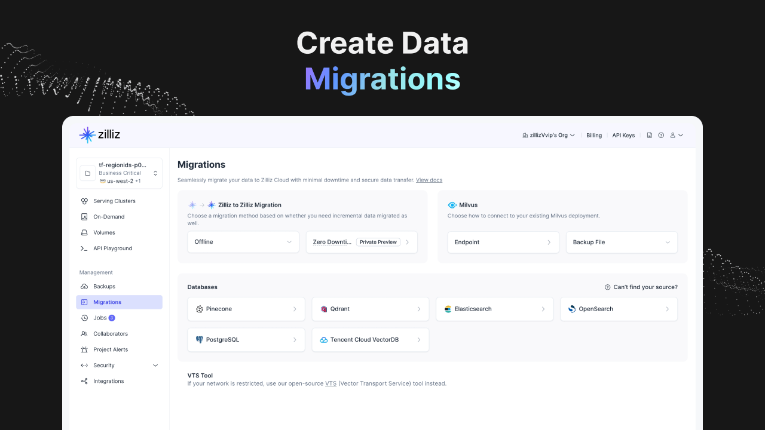765x430 pixels.
Task: Click the Serving Clusters icon
Action: click(x=84, y=201)
